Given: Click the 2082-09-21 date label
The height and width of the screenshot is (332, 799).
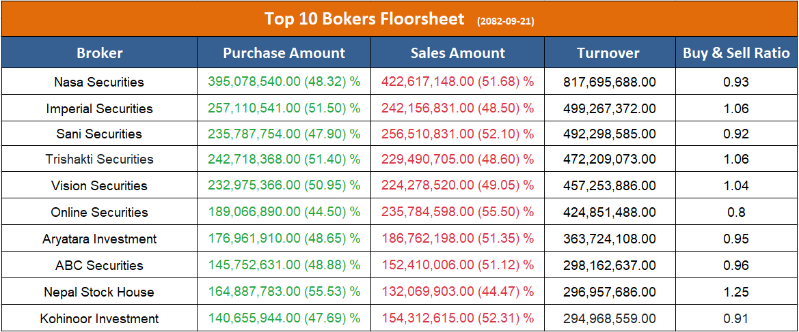Looking at the screenshot, I should (506, 21).
